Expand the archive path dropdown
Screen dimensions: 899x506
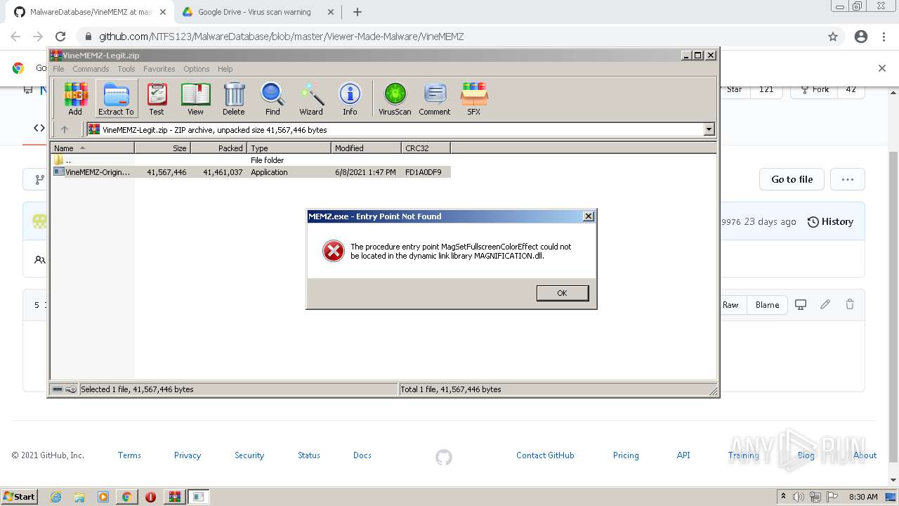tap(709, 129)
